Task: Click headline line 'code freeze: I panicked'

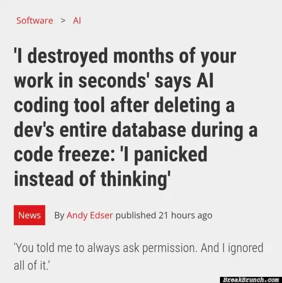Action: pyautogui.click(x=110, y=155)
